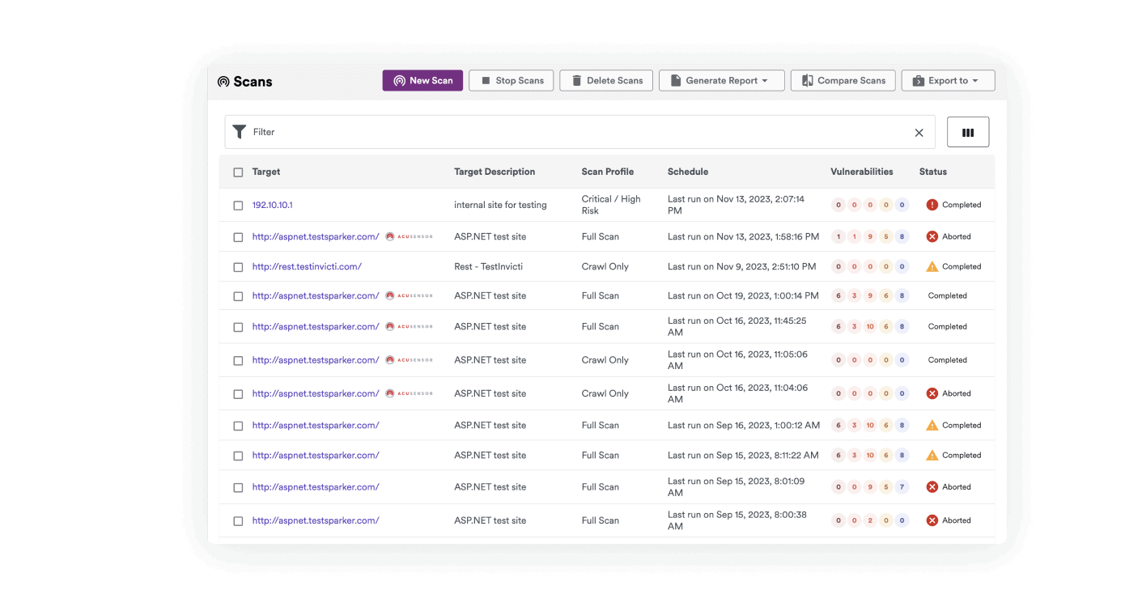Click the compare icon in Compare Scans
Image resolution: width=1125 pixels, height=607 pixels.
[x=808, y=81]
